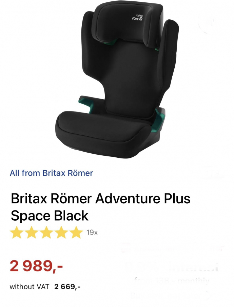
Task: Click the second yellow rating star
Action: pyautogui.click(x=32, y=233)
